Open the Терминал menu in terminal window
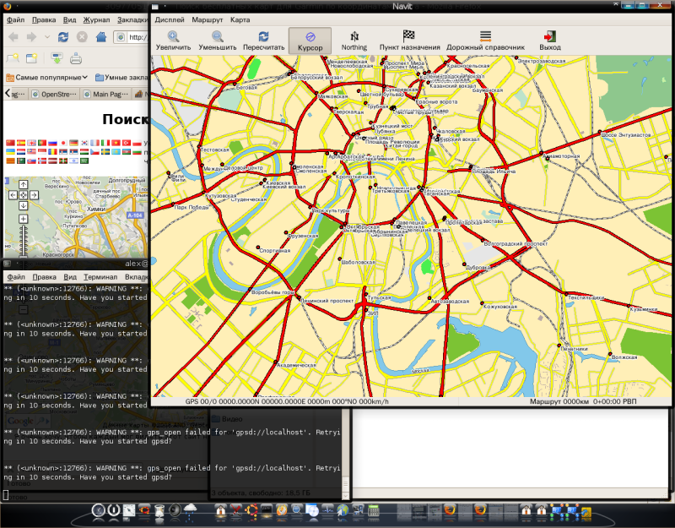 click(x=100, y=276)
